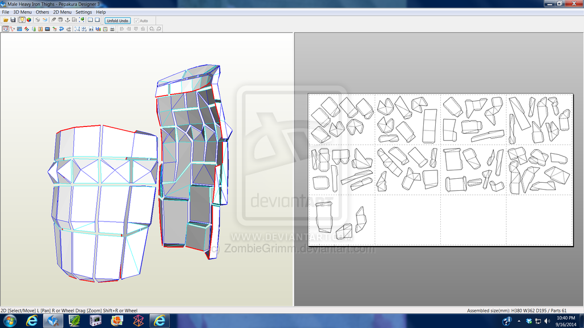The image size is (584, 328).
Task: Toggle the light bulb lighting icon
Action: point(22,20)
